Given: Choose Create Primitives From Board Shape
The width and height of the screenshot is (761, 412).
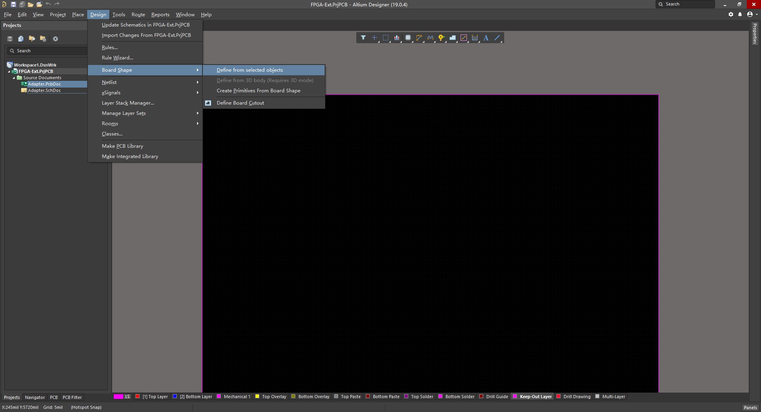Looking at the screenshot, I should [264, 90].
